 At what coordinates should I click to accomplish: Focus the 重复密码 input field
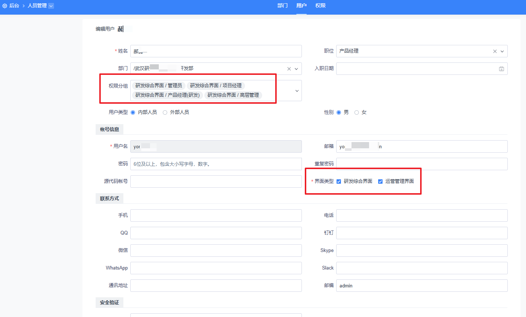pyautogui.click(x=422, y=164)
